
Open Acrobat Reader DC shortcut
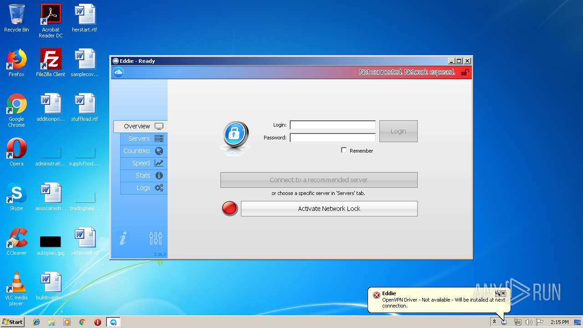pos(51,21)
